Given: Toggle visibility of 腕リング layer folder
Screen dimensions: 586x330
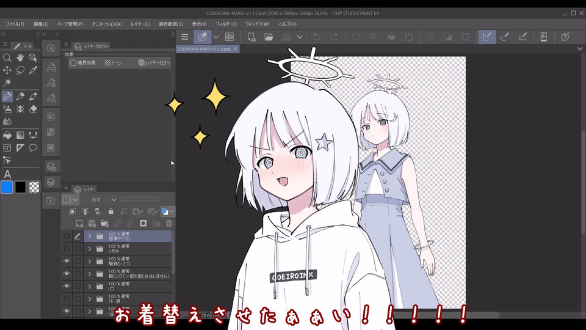Looking at the screenshot, I should click(x=67, y=274).
